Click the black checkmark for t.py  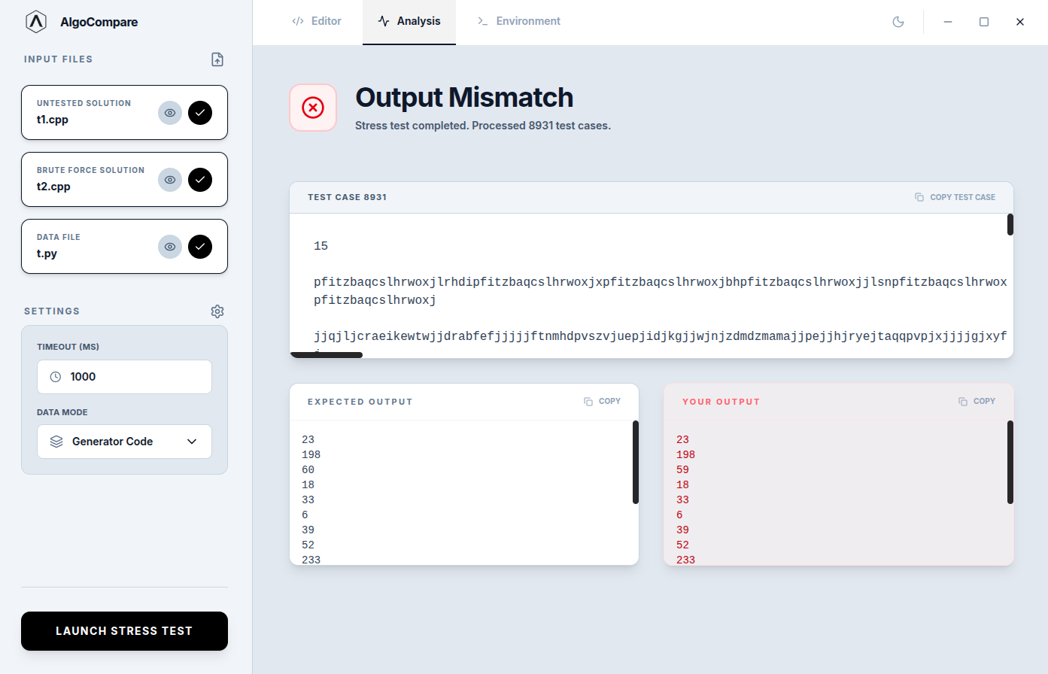coord(200,247)
